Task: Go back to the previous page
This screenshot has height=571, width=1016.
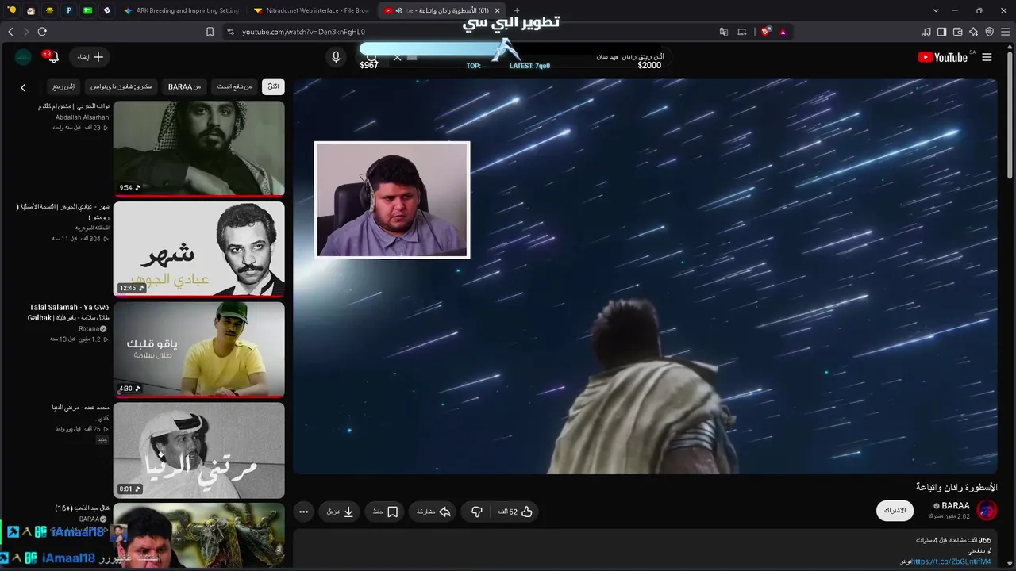Action: [10, 32]
